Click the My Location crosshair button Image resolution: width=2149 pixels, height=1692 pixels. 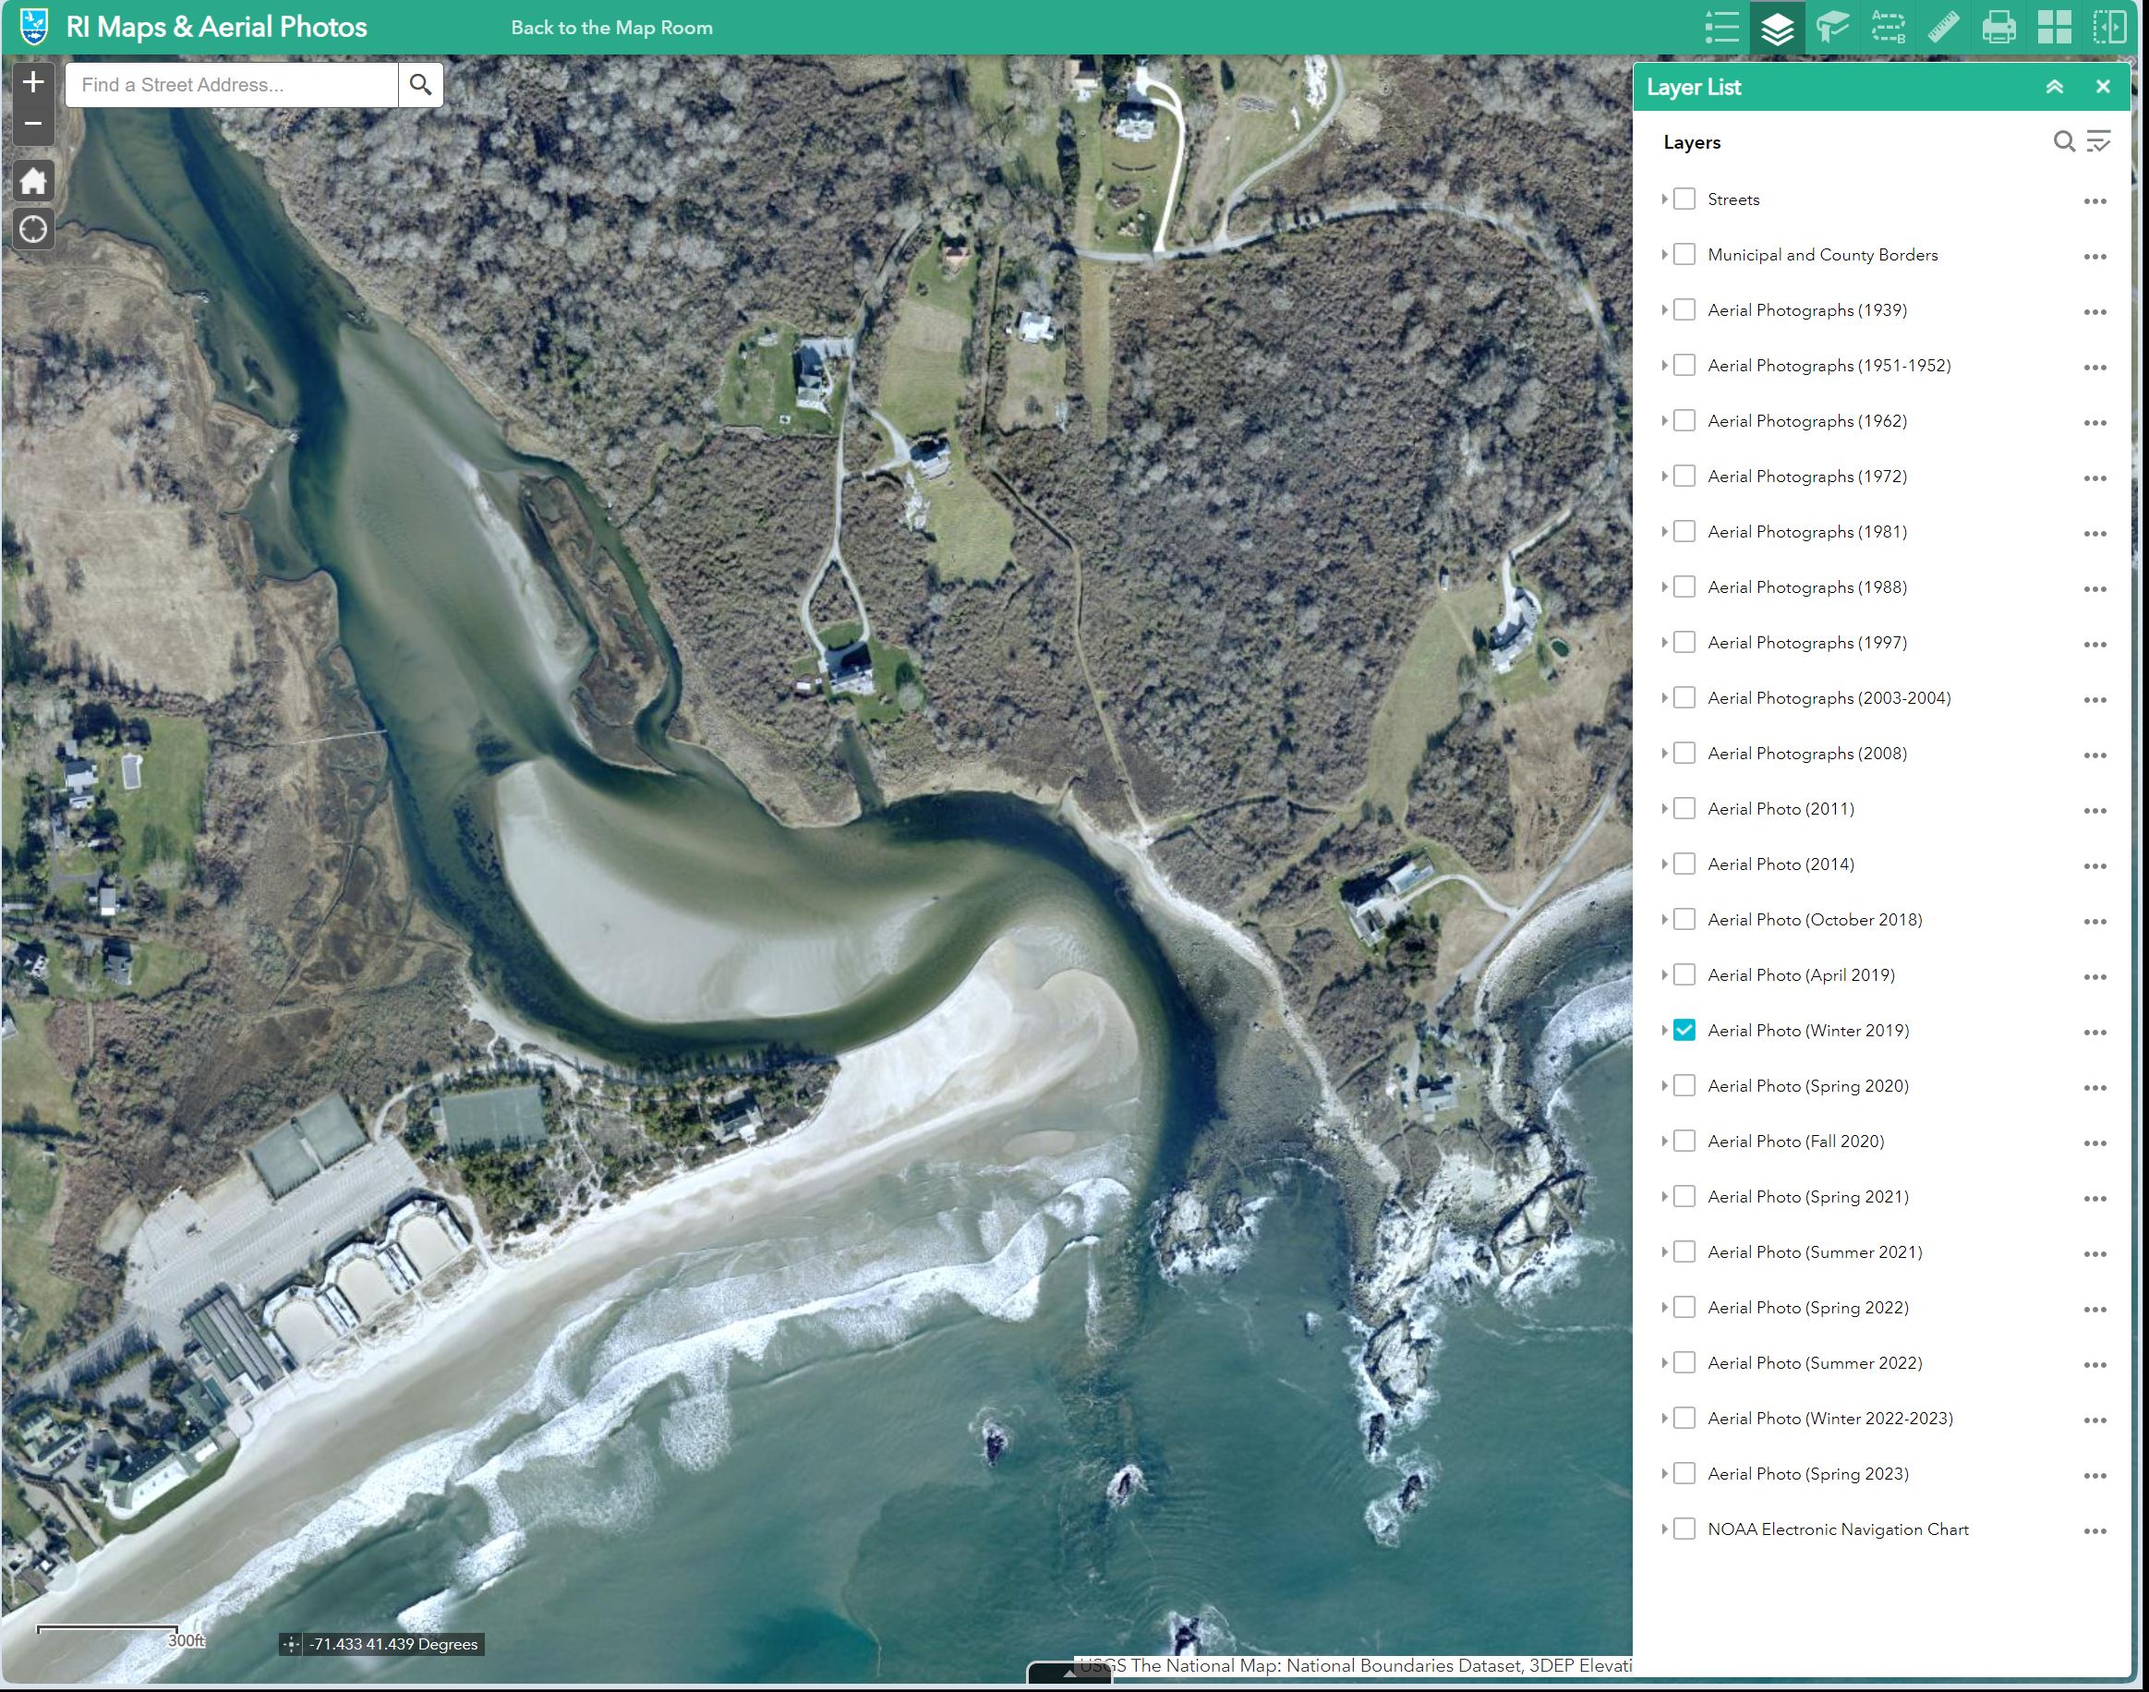pyautogui.click(x=32, y=229)
